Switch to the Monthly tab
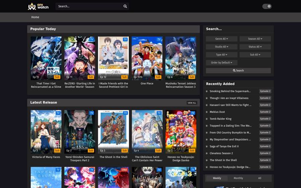 [238, 178]
